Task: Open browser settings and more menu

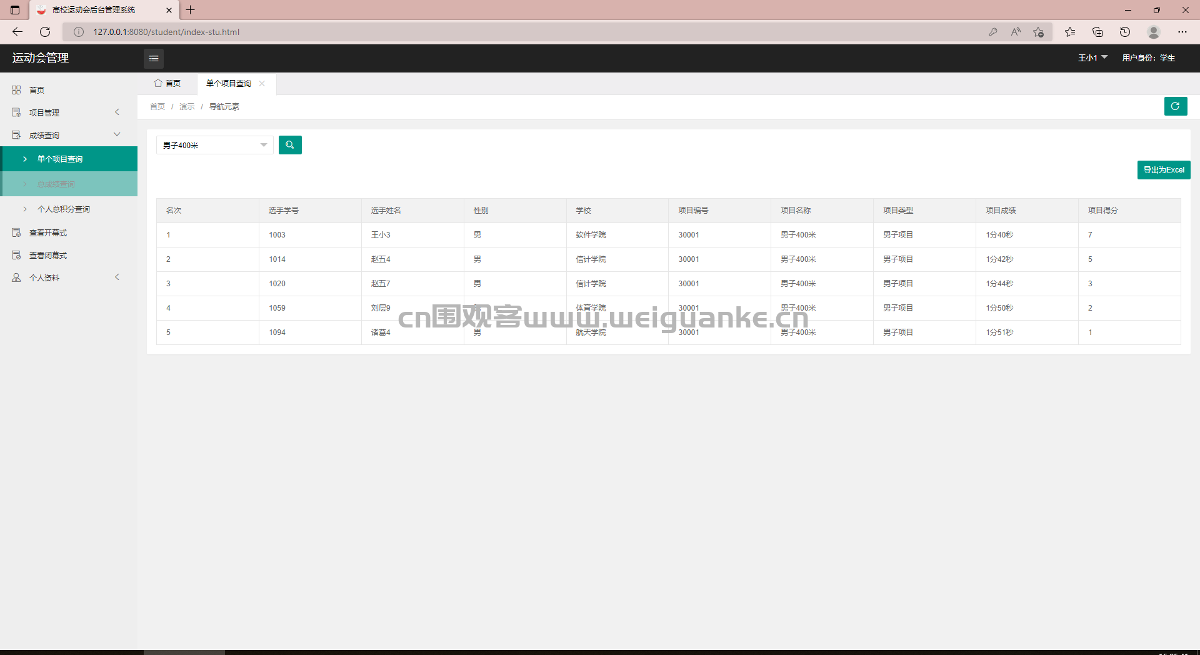Action: [1182, 32]
